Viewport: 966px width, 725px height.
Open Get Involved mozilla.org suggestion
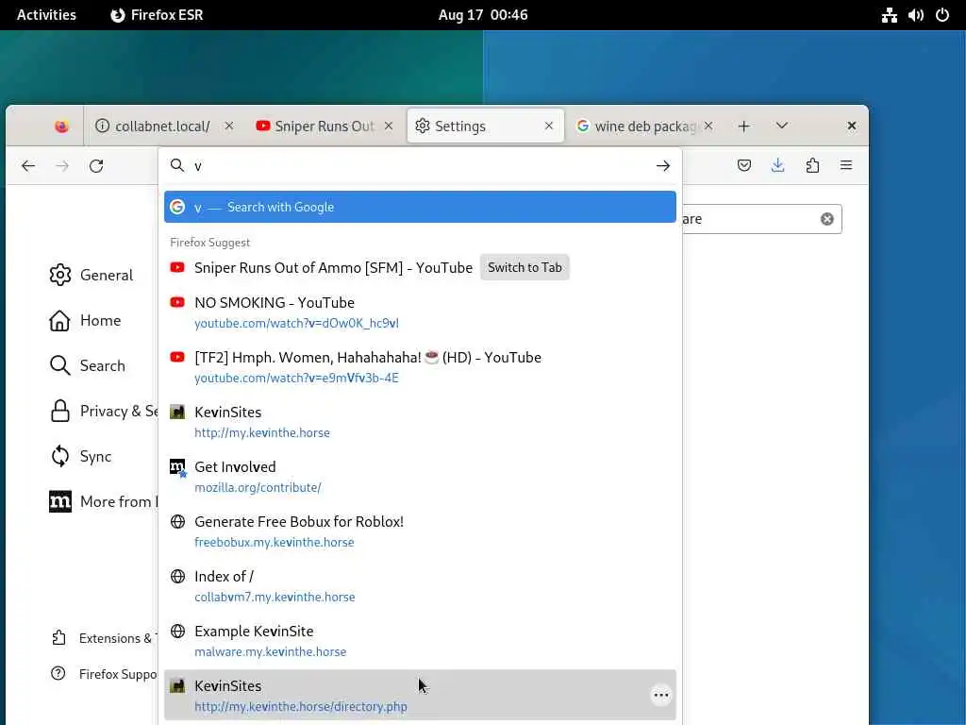[420, 477]
